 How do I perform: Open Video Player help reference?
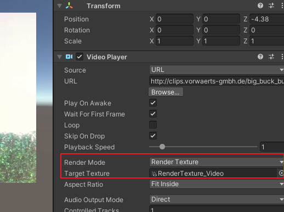pos(260,57)
